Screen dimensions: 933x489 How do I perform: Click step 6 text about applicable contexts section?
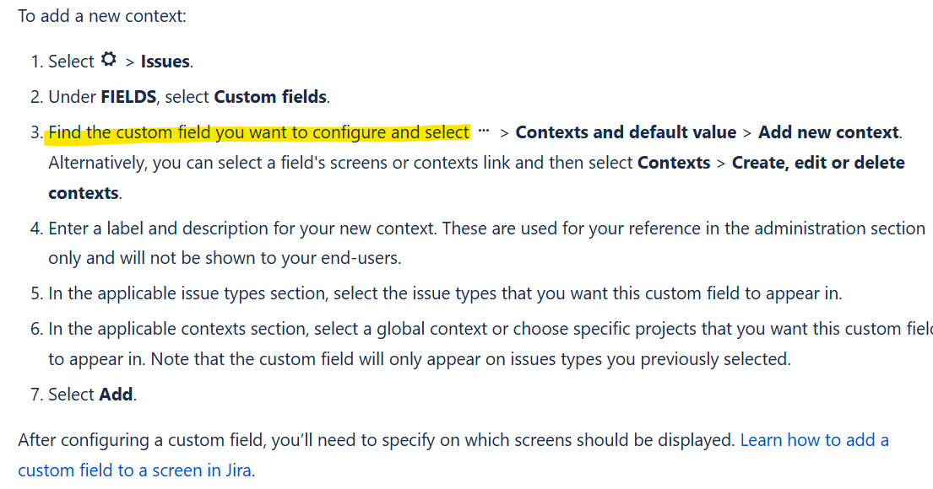(491, 344)
